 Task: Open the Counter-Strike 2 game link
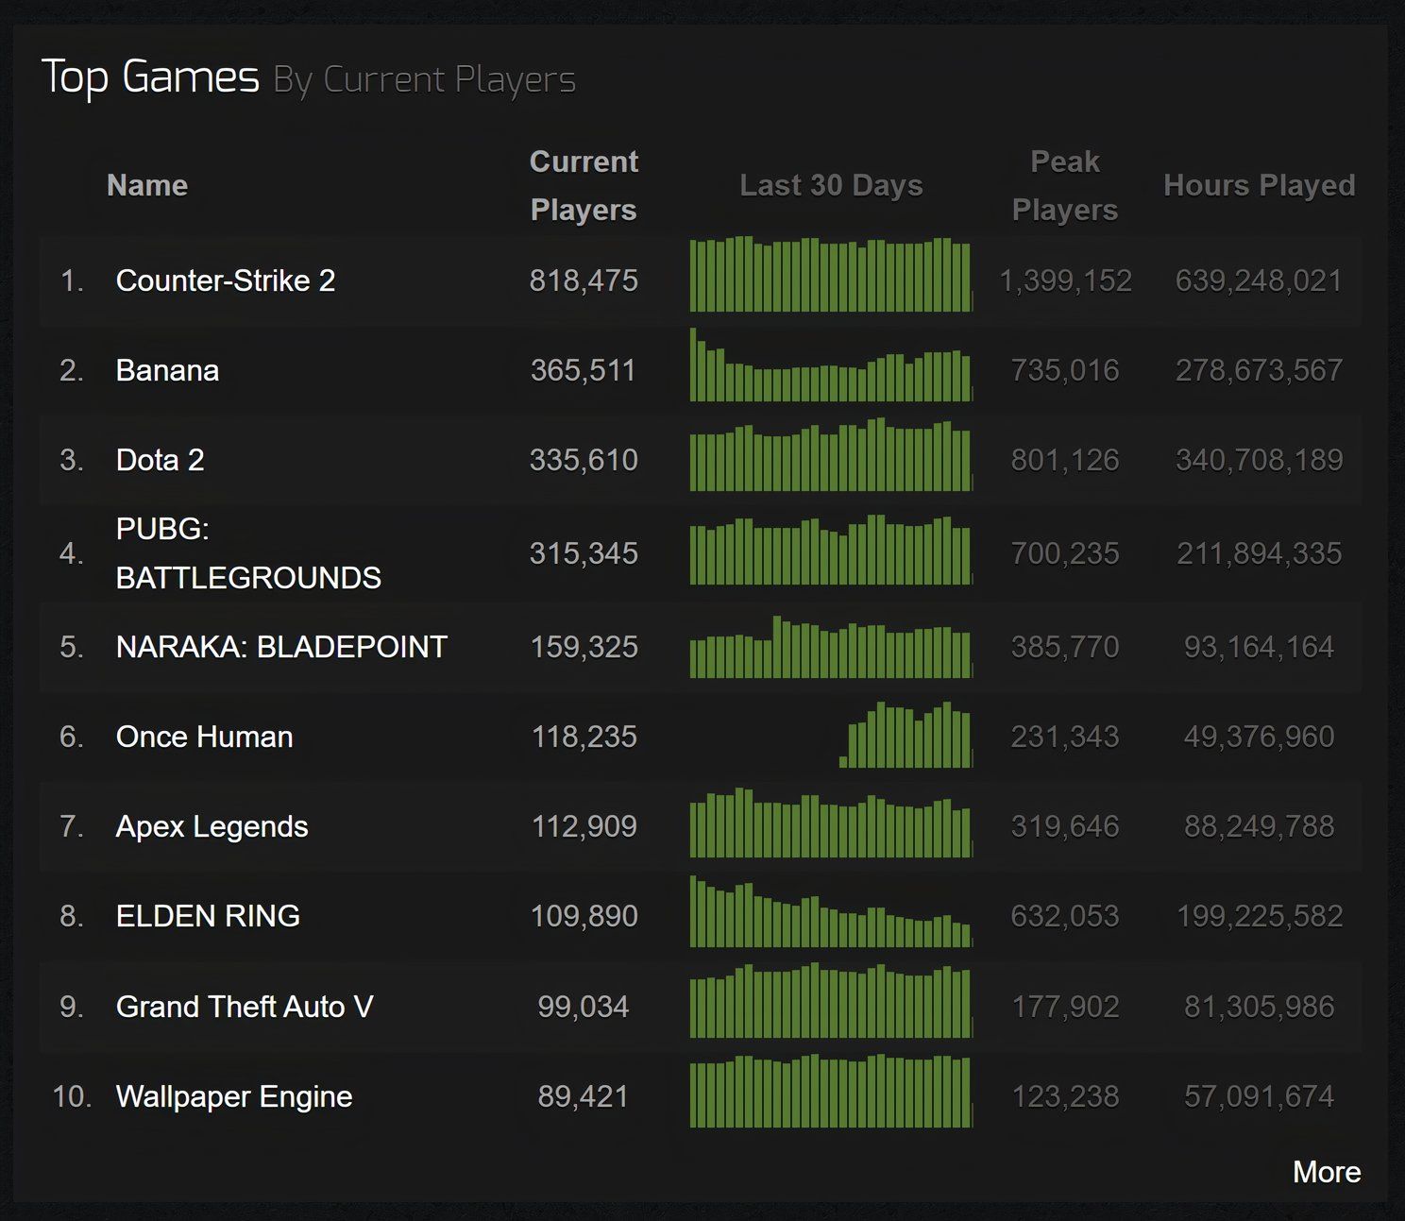coord(225,280)
